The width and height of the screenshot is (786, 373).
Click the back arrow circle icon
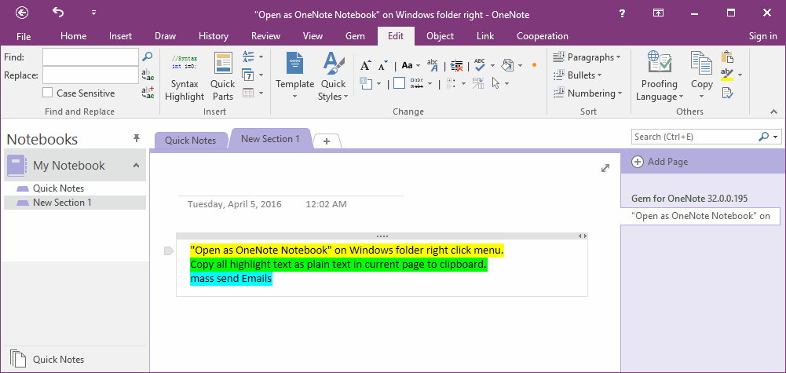tap(22, 13)
